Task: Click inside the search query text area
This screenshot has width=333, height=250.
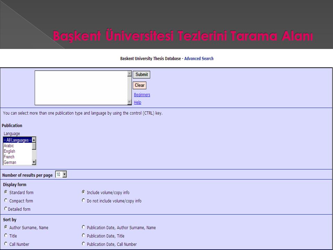Action: pyautogui.click(x=81, y=88)
